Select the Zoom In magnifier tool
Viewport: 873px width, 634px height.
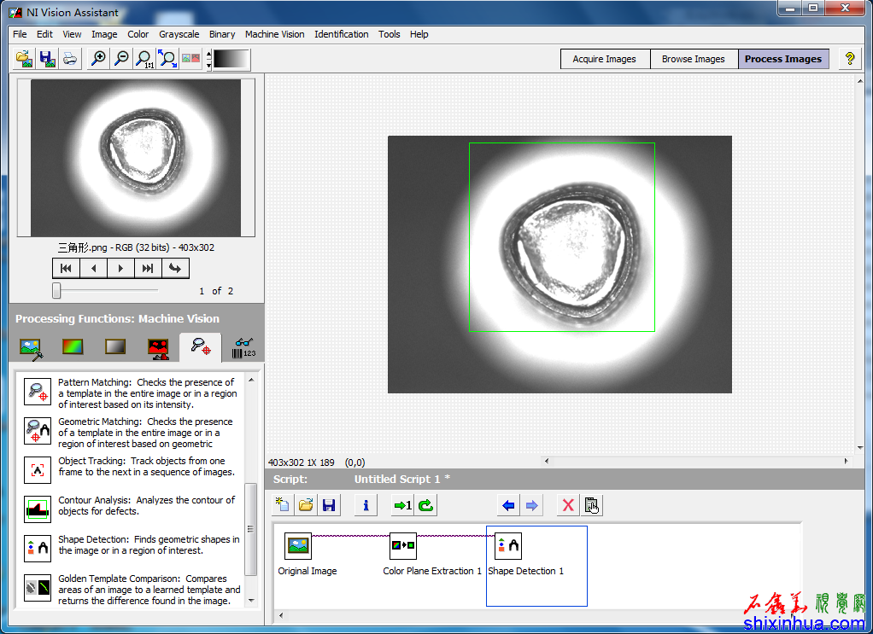pyautogui.click(x=98, y=58)
